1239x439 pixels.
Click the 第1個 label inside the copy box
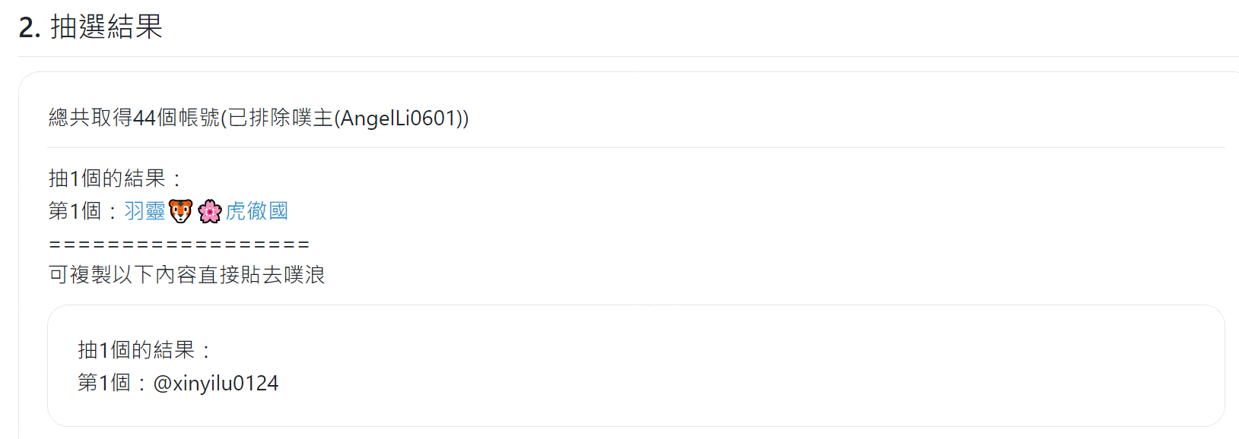103,383
